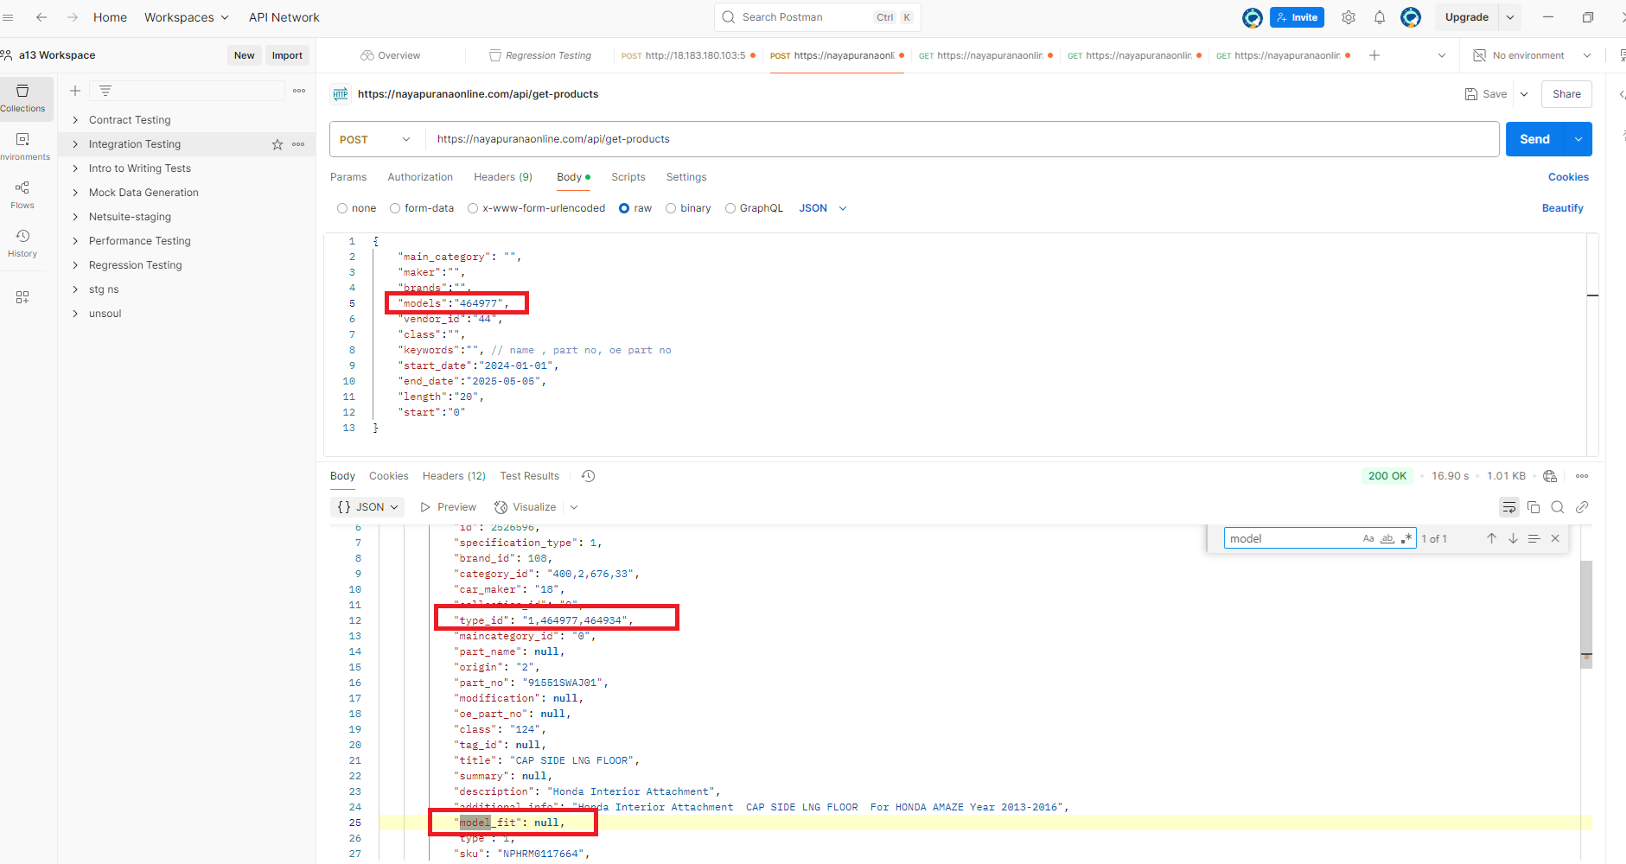The height and width of the screenshot is (864, 1626).
Task: Click the request URL input field
Action: coord(961,139)
